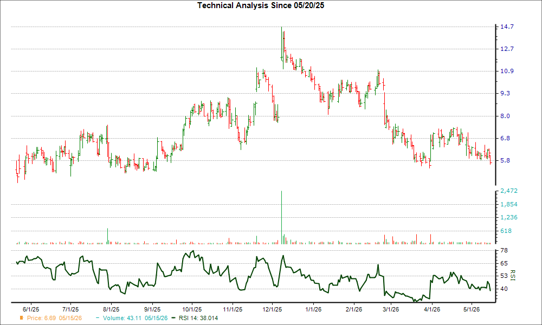Click the 'Price: 6.69 05/15/26' legend text
The height and width of the screenshot is (325, 542).
[54, 318]
